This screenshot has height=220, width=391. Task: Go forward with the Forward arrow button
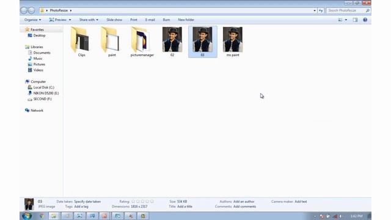[31, 10]
